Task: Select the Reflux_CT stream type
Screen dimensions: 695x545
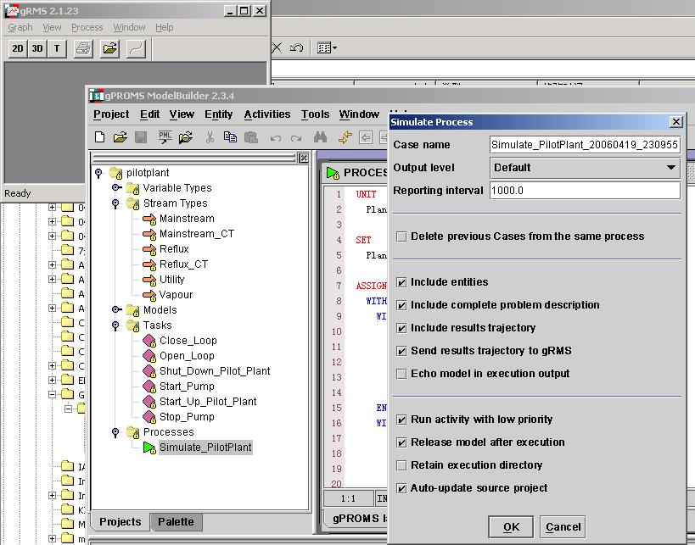Action: click(x=183, y=264)
